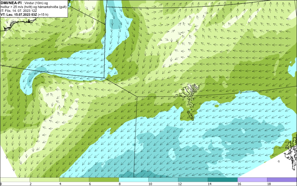This screenshot has width=297, height=186.
Task: Click the legend value label '8'
Action: [x=119, y=184]
